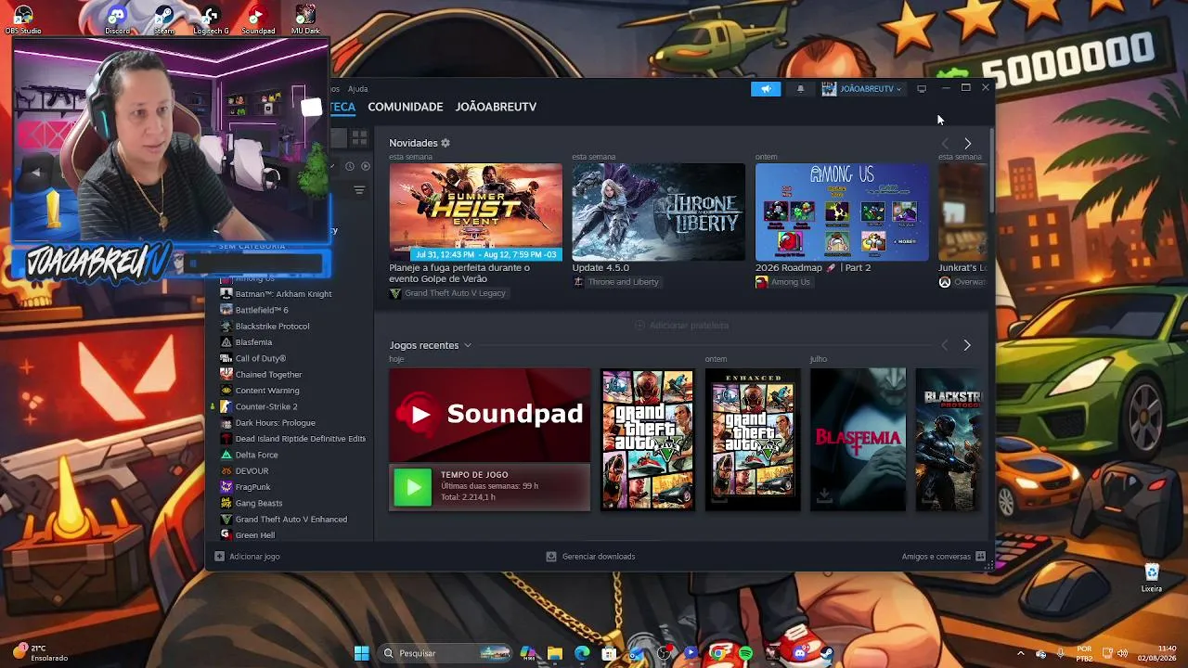Viewport: 1188px width, 668px height.
Task: Switch to COMUNIDADE tab
Action: pos(405,107)
